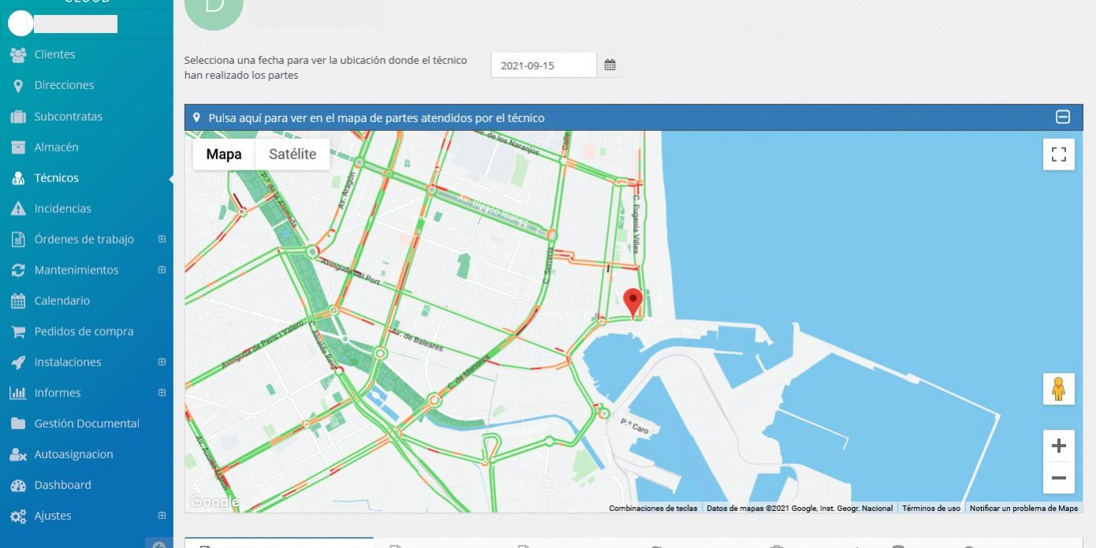This screenshot has height=548, width=1096.
Task: Select the Técnicos icon in the sidebar
Action: click(18, 177)
